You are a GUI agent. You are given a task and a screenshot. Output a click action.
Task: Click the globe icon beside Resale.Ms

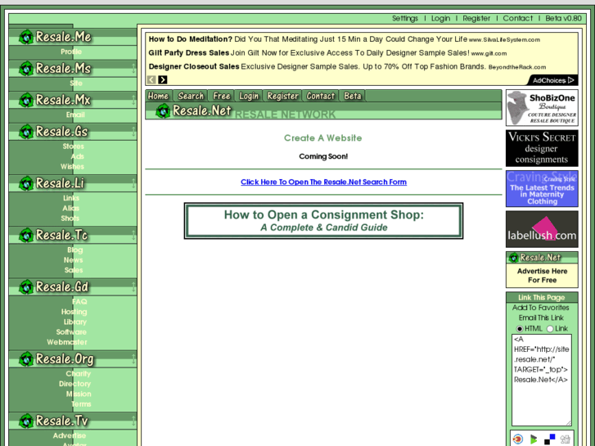click(x=26, y=69)
